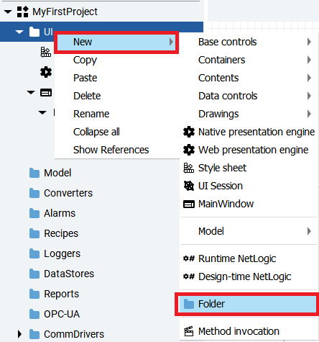Click the Native presentation engine gear icon
Viewport: 319px width, 342px height.
pyautogui.click(x=189, y=132)
